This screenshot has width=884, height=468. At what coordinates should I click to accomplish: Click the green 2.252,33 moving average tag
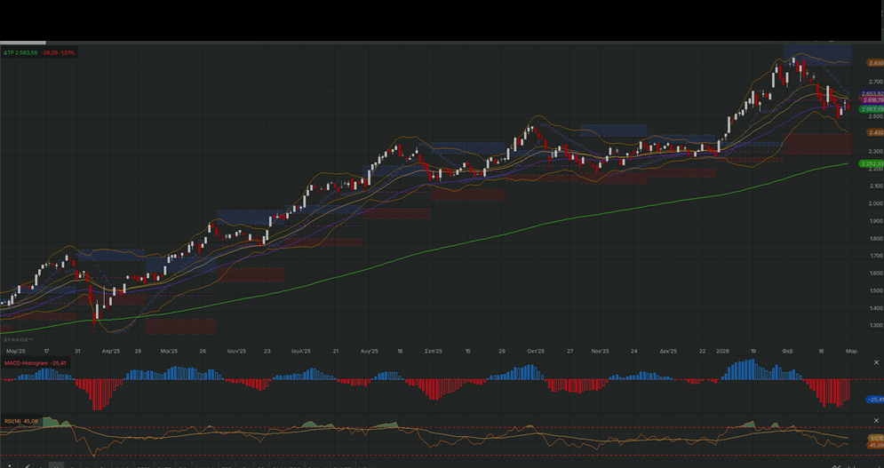click(872, 163)
